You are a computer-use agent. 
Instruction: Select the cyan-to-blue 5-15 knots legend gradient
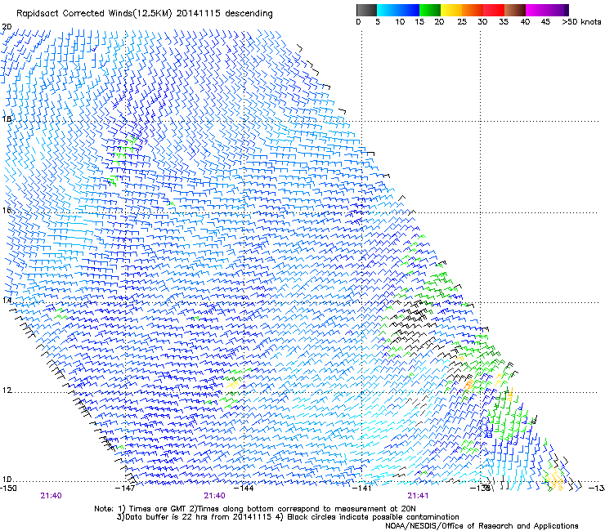[x=398, y=10]
